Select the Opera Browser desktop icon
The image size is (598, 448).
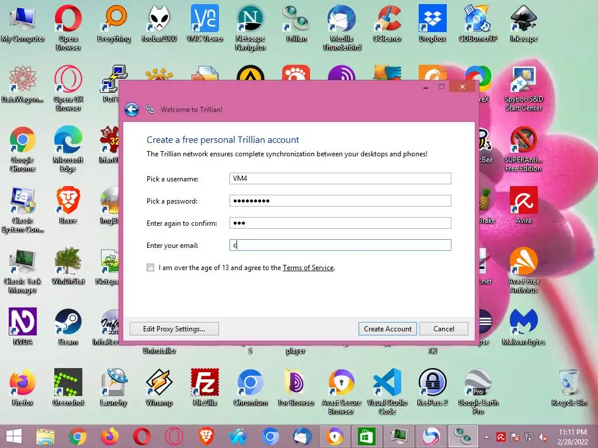[68, 27]
